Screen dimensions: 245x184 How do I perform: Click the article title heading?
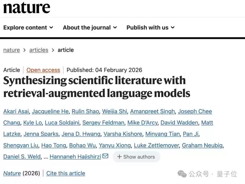coord(97,87)
